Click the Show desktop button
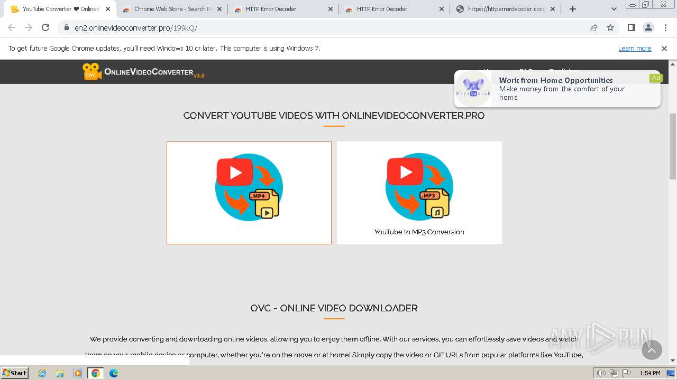Image resolution: width=677 pixels, height=380 pixels. coord(671,373)
